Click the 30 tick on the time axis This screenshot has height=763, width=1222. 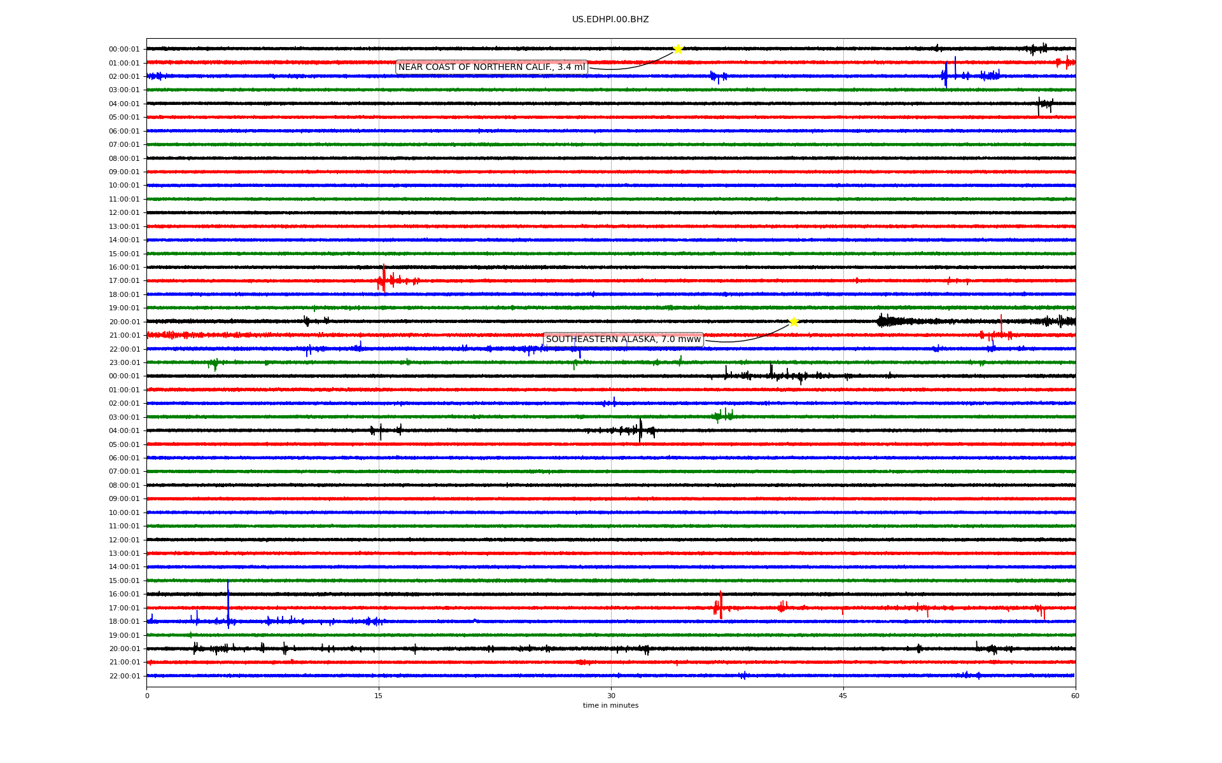click(x=611, y=696)
